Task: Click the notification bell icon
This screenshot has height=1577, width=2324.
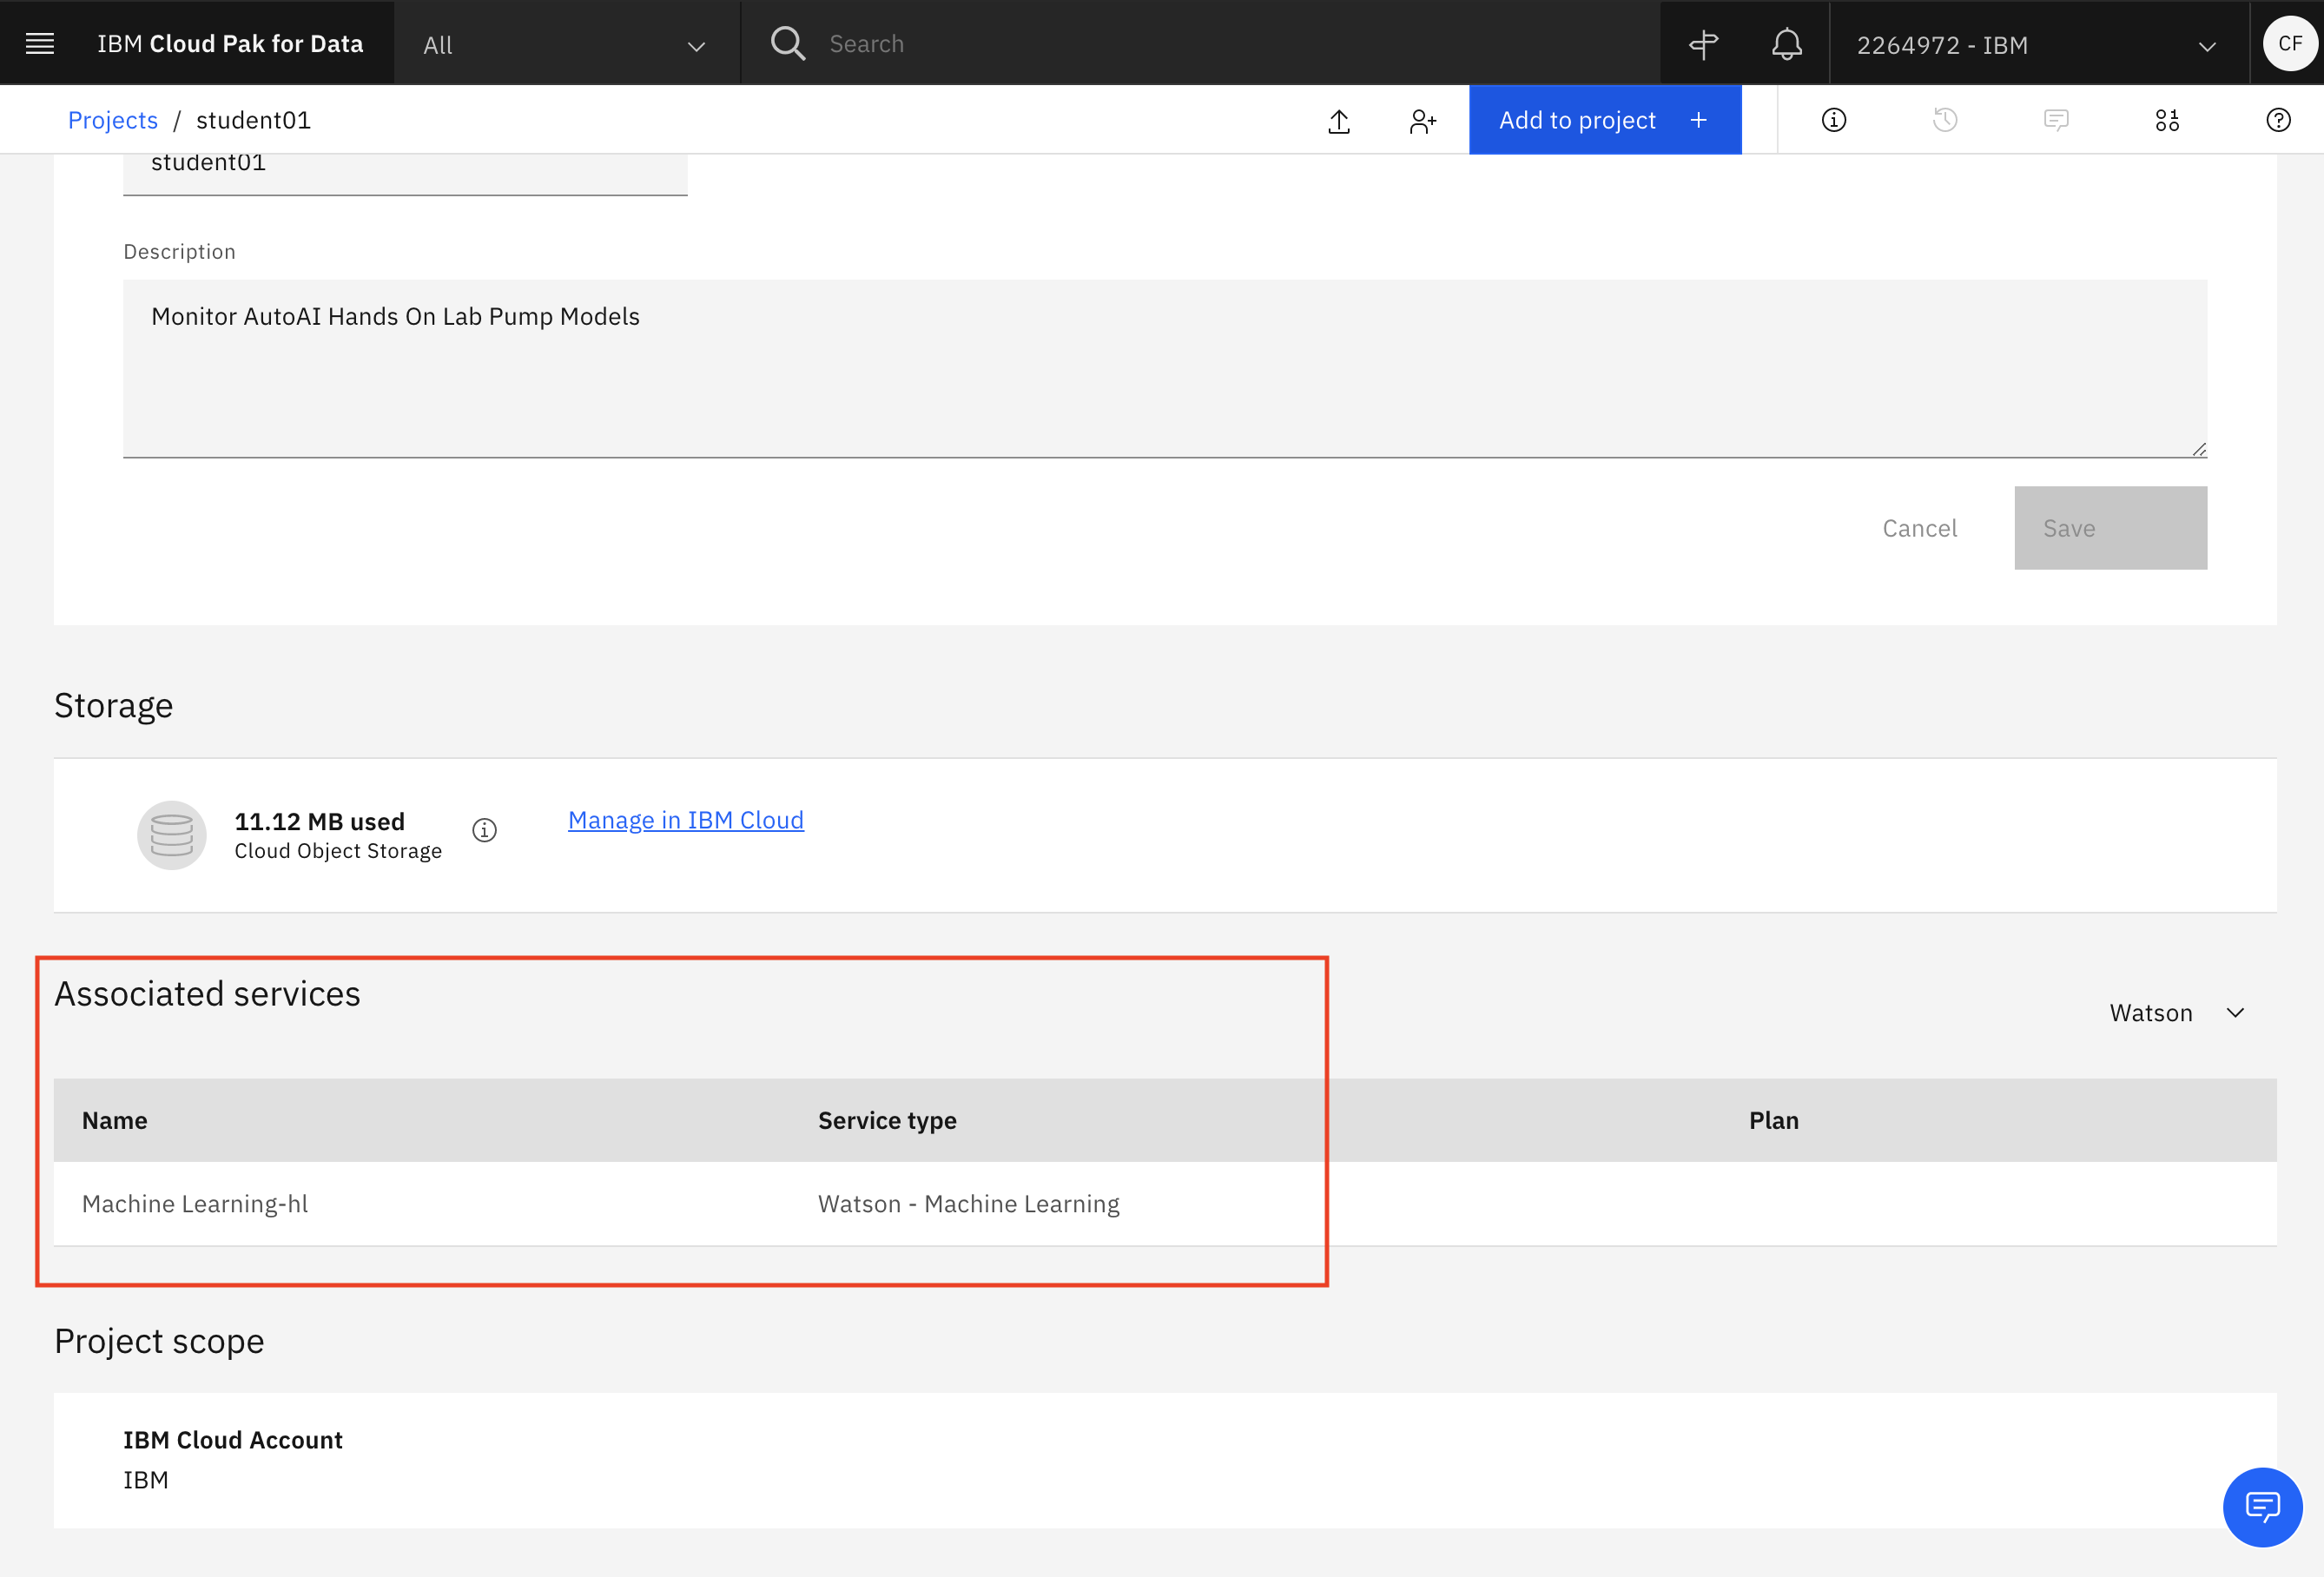Action: (1787, 43)
